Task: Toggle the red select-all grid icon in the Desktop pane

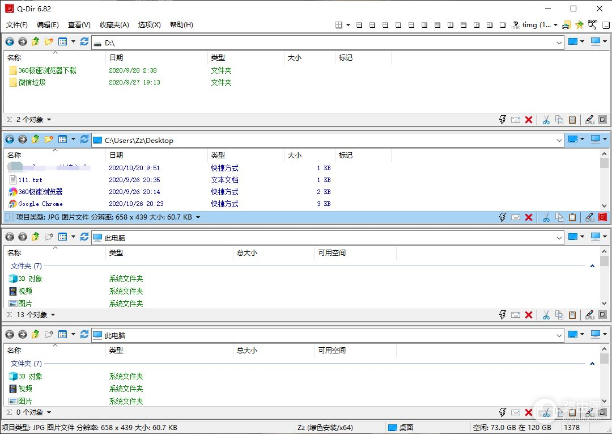Action: [x=602, y=217]
